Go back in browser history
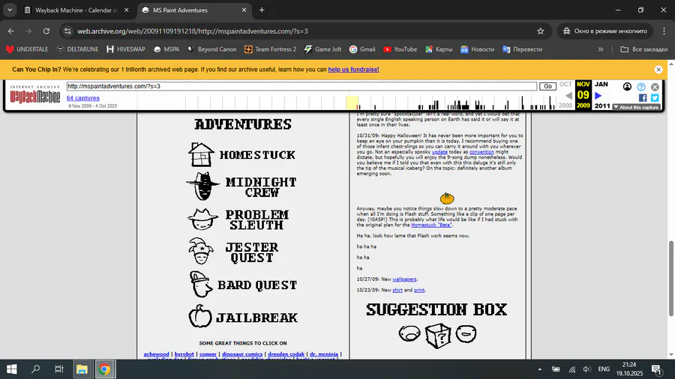Screen dimensions: 675x379 click(10, 31)
